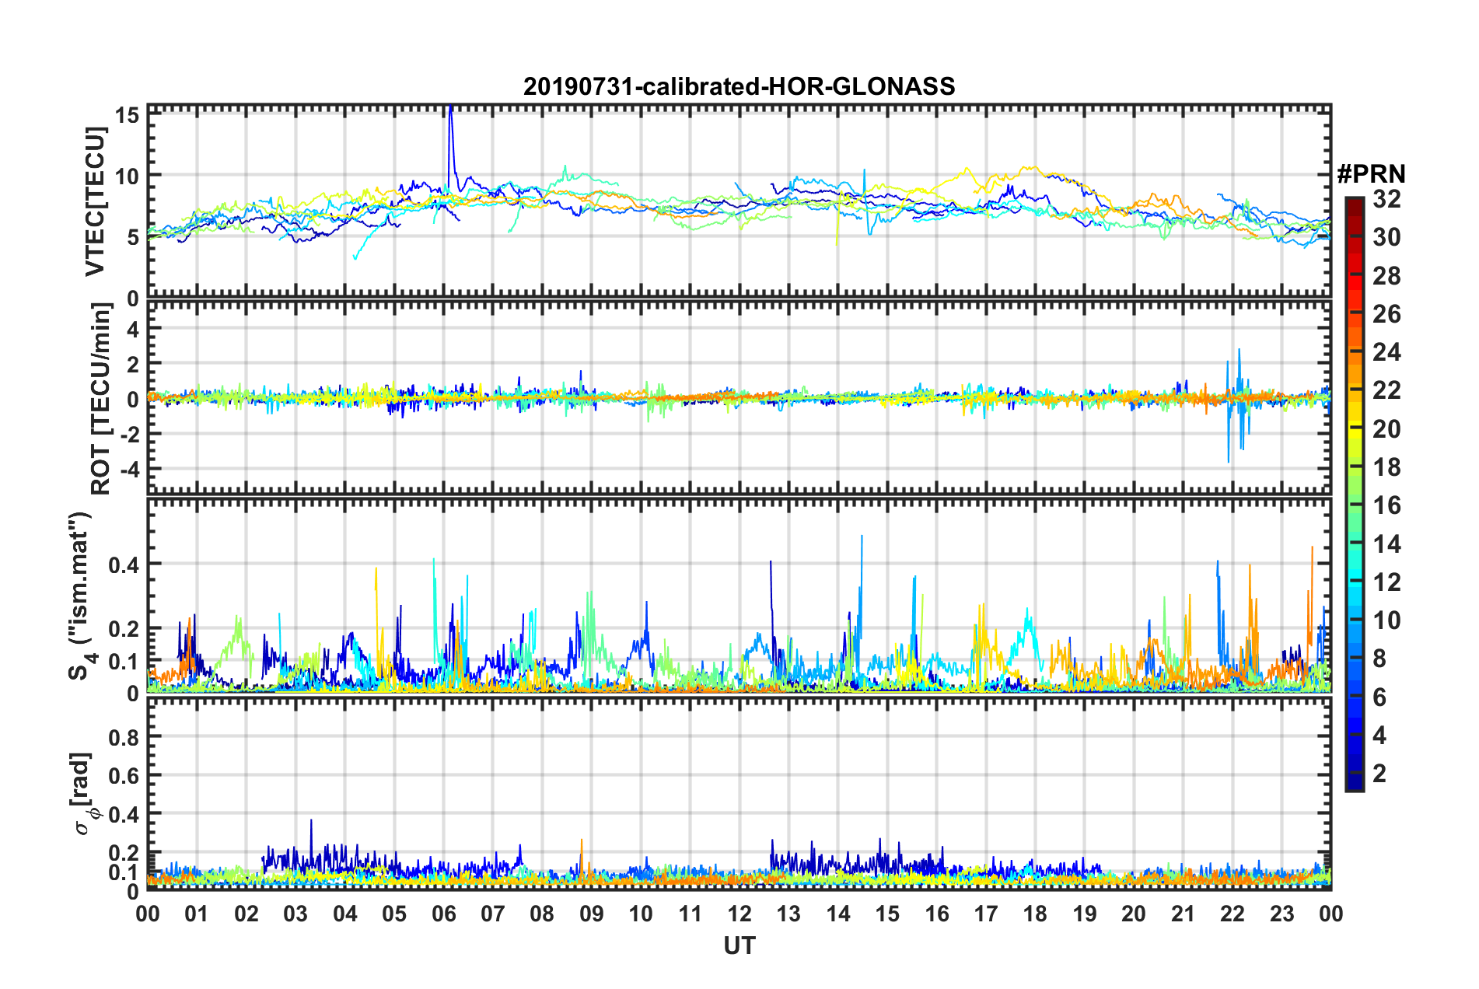The height and width of the screenshot is (989, 1479).
Task: Click the colorbar label 10
Action: pyautogui.click(x=1386, y=620)
